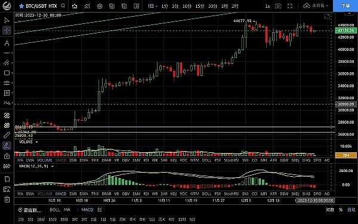
Task: Select the rectangle shape tool
Action: pyautogui.click(x=7, y=73)
